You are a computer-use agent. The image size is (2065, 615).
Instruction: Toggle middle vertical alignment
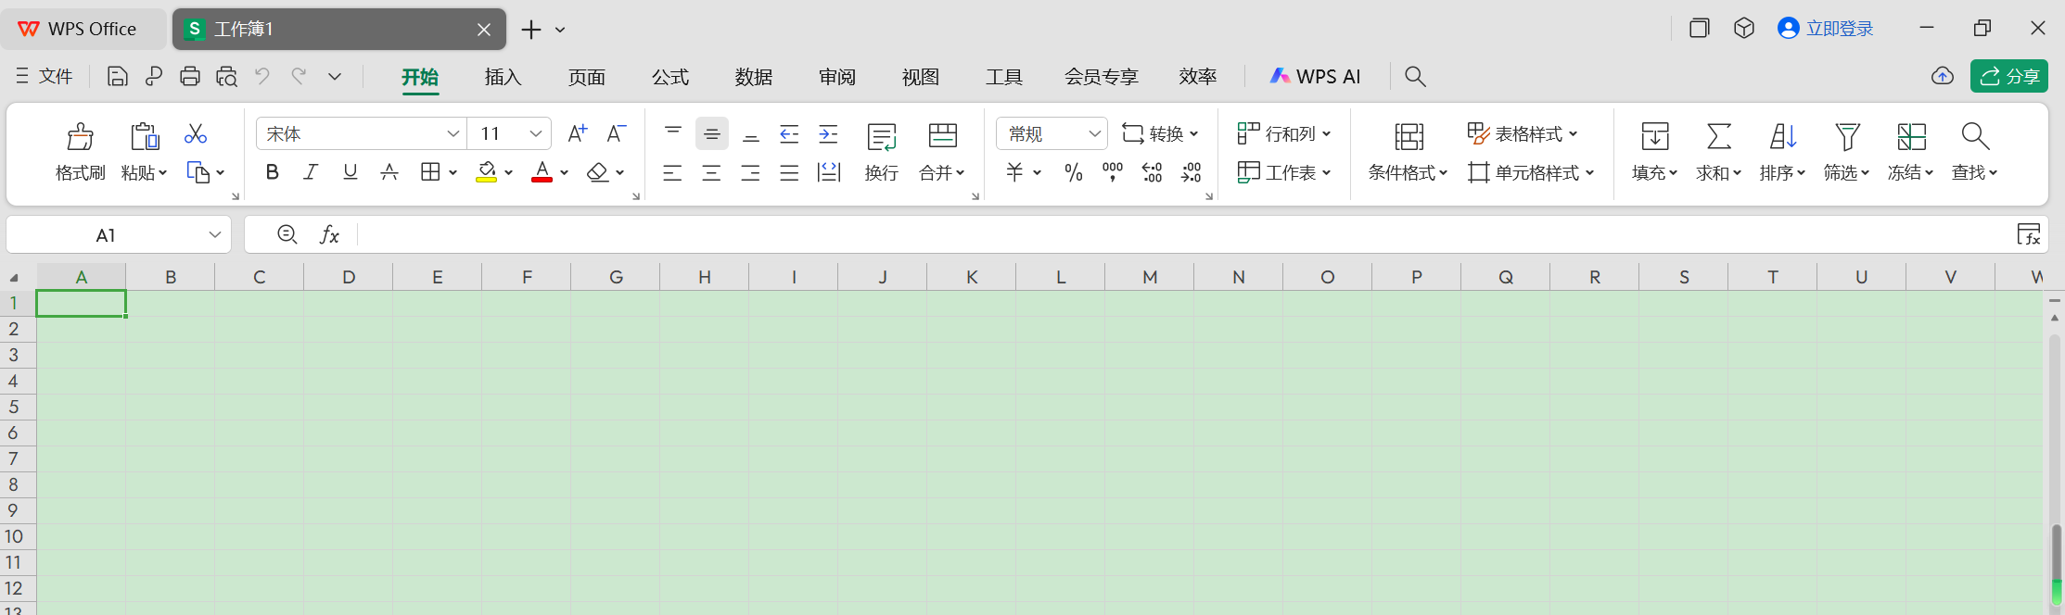pyautogui.click(x=712, y=134)
